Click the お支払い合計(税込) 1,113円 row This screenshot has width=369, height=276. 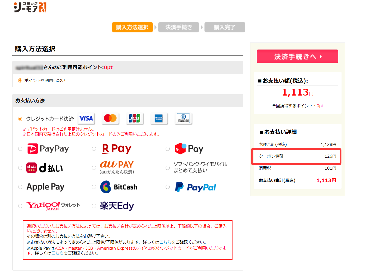click(297, 180)
